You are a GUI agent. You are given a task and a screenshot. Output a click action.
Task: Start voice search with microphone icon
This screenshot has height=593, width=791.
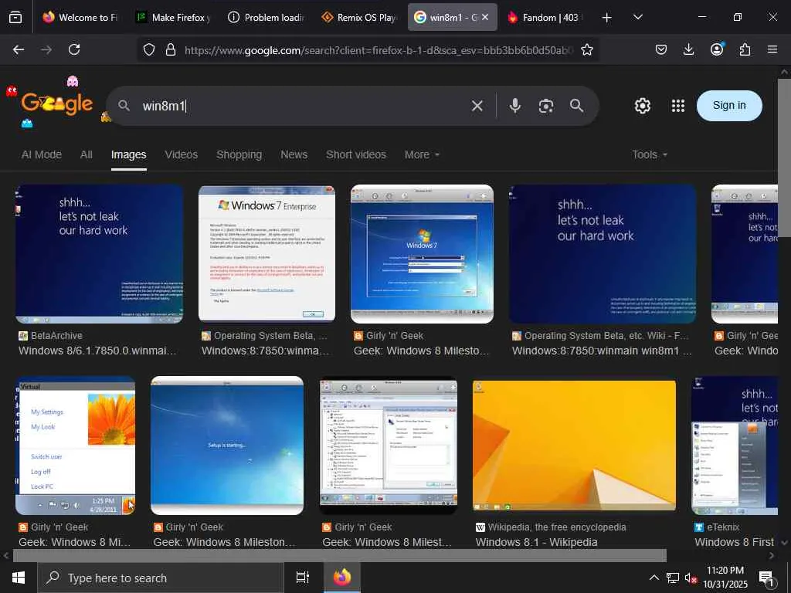(x=515, y=105)
